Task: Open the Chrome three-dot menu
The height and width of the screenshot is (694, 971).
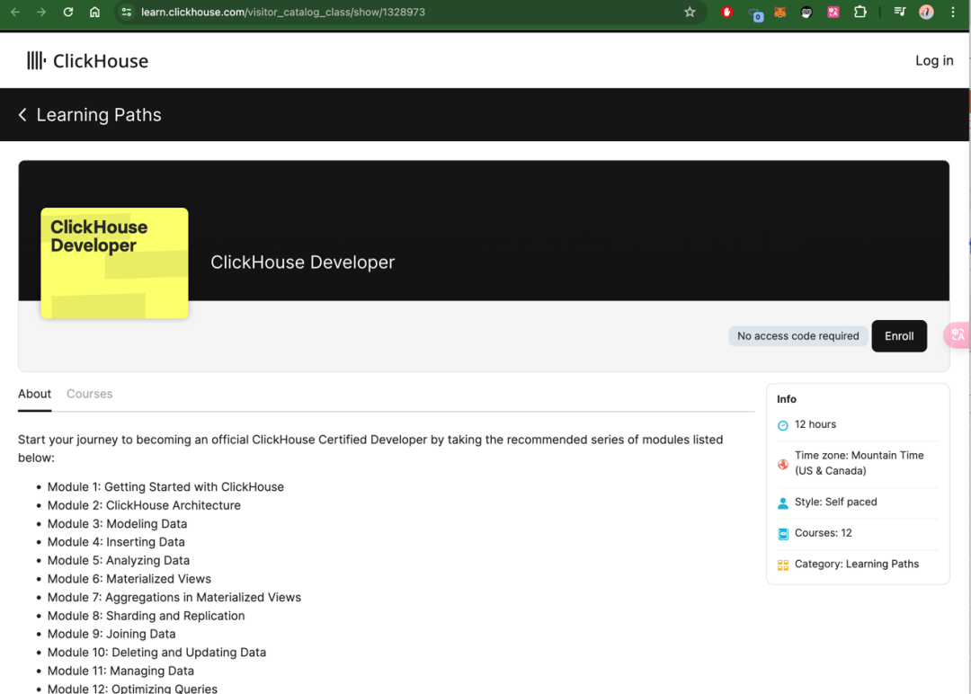Action: (x=953, y=12)
